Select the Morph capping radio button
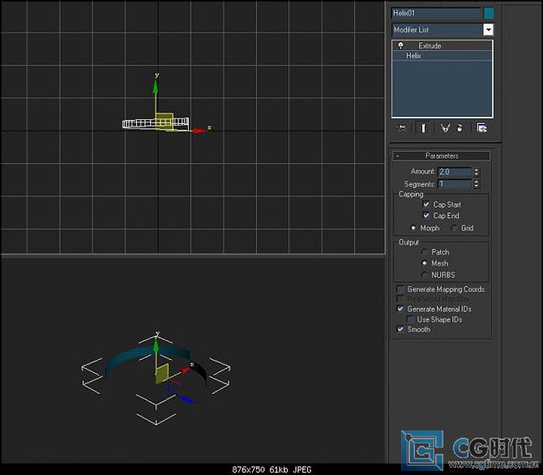 point(413,228)
